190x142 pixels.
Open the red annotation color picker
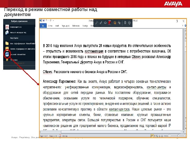click(x=110, y=23)
